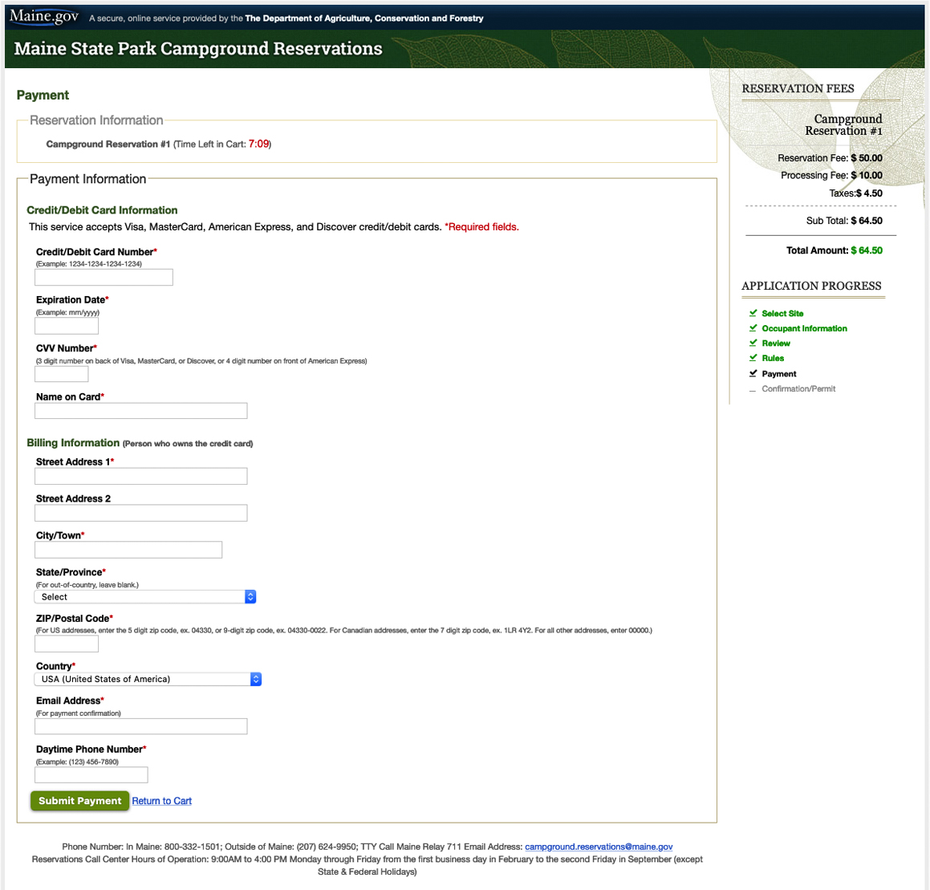The height and width of the screenshot is (890, 930).
Task: Click the Campground Reservation #1 cart item text
Action: (x=108, y=144)
